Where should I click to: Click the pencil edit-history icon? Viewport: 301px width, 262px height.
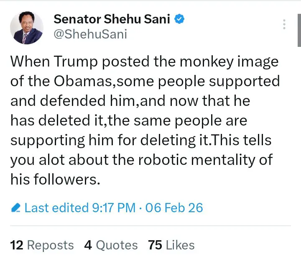pos(16,208)
